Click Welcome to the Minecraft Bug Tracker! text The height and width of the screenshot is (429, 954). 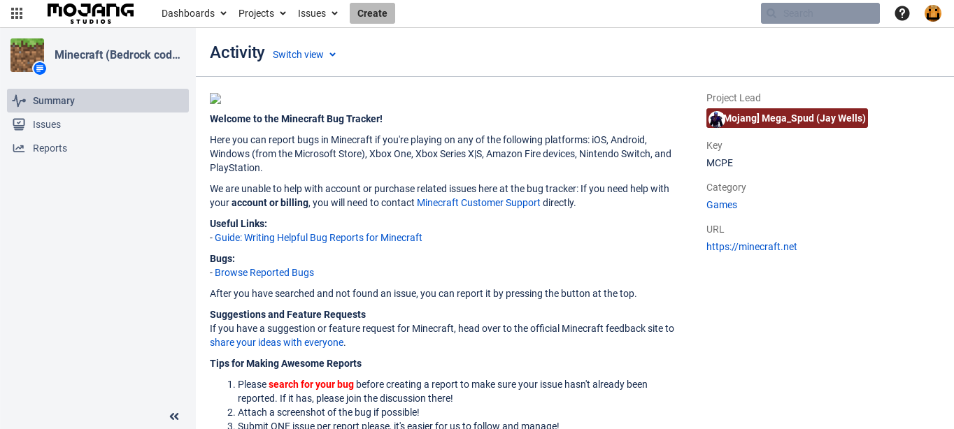click(296, 119)
